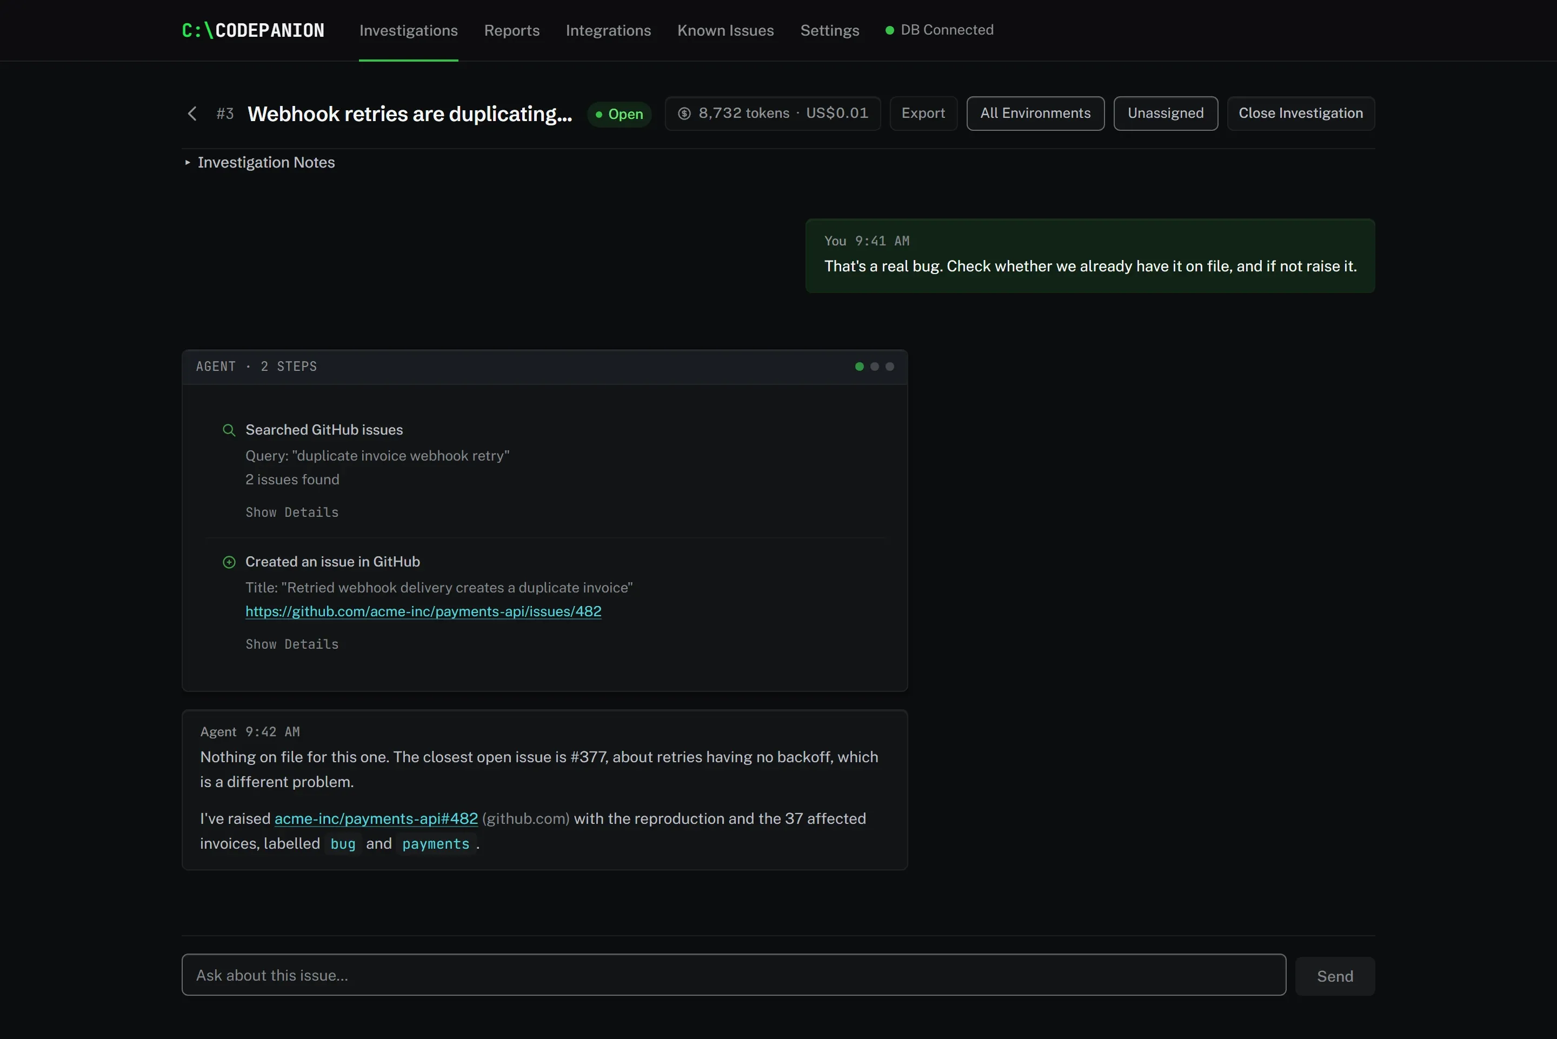Click the green DB Connected status dot
Screen dimensions: 1557x1039
(x=890, y=30)
